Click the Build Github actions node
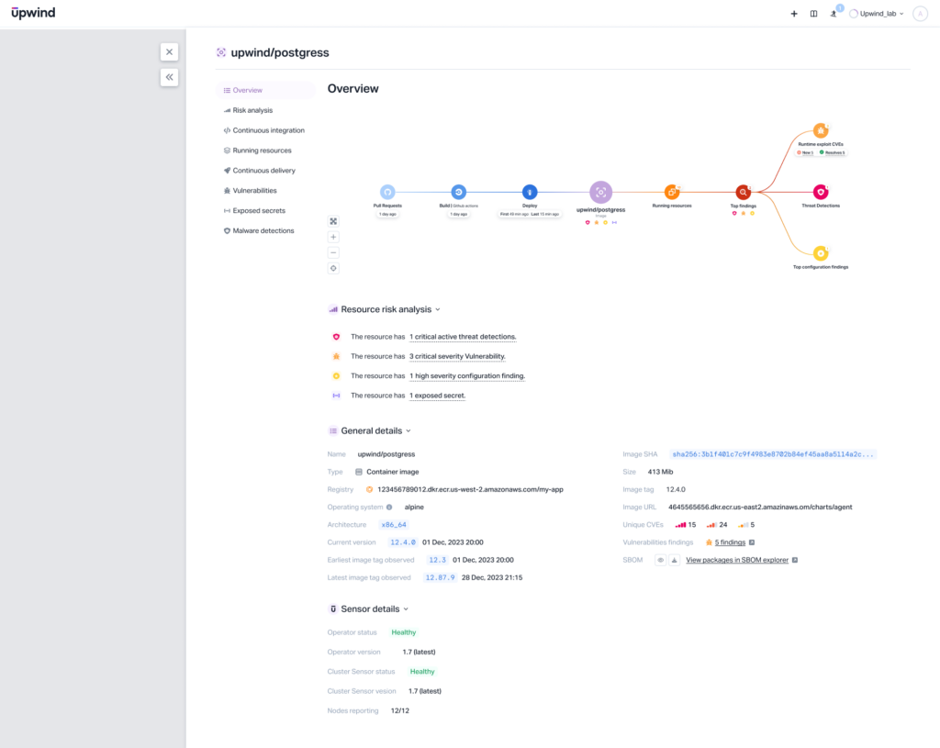This screenshot has height=748, width=940. 459,193
